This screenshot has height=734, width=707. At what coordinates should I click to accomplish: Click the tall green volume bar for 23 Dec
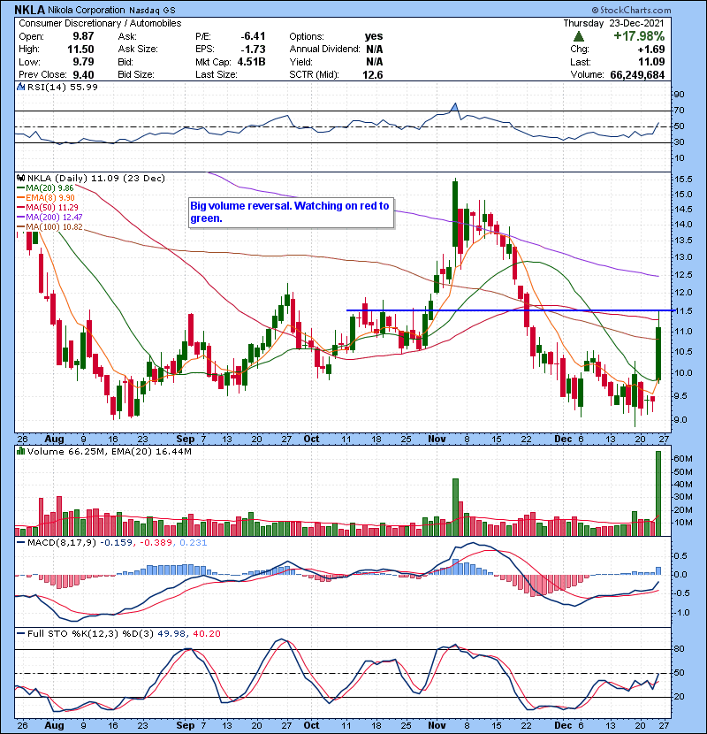658,493
